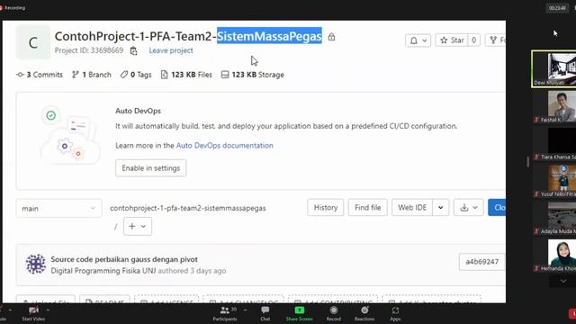Click the star count showing 0

click(x=474, y=40)
